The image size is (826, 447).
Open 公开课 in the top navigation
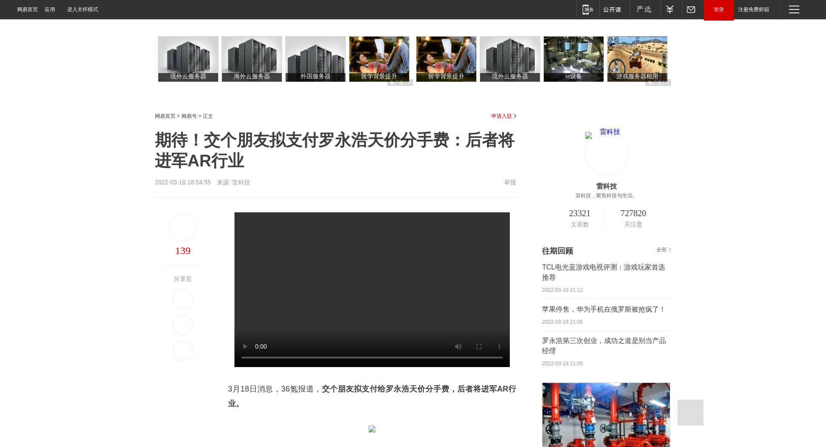pyautogui.click(x=612, y=9)
